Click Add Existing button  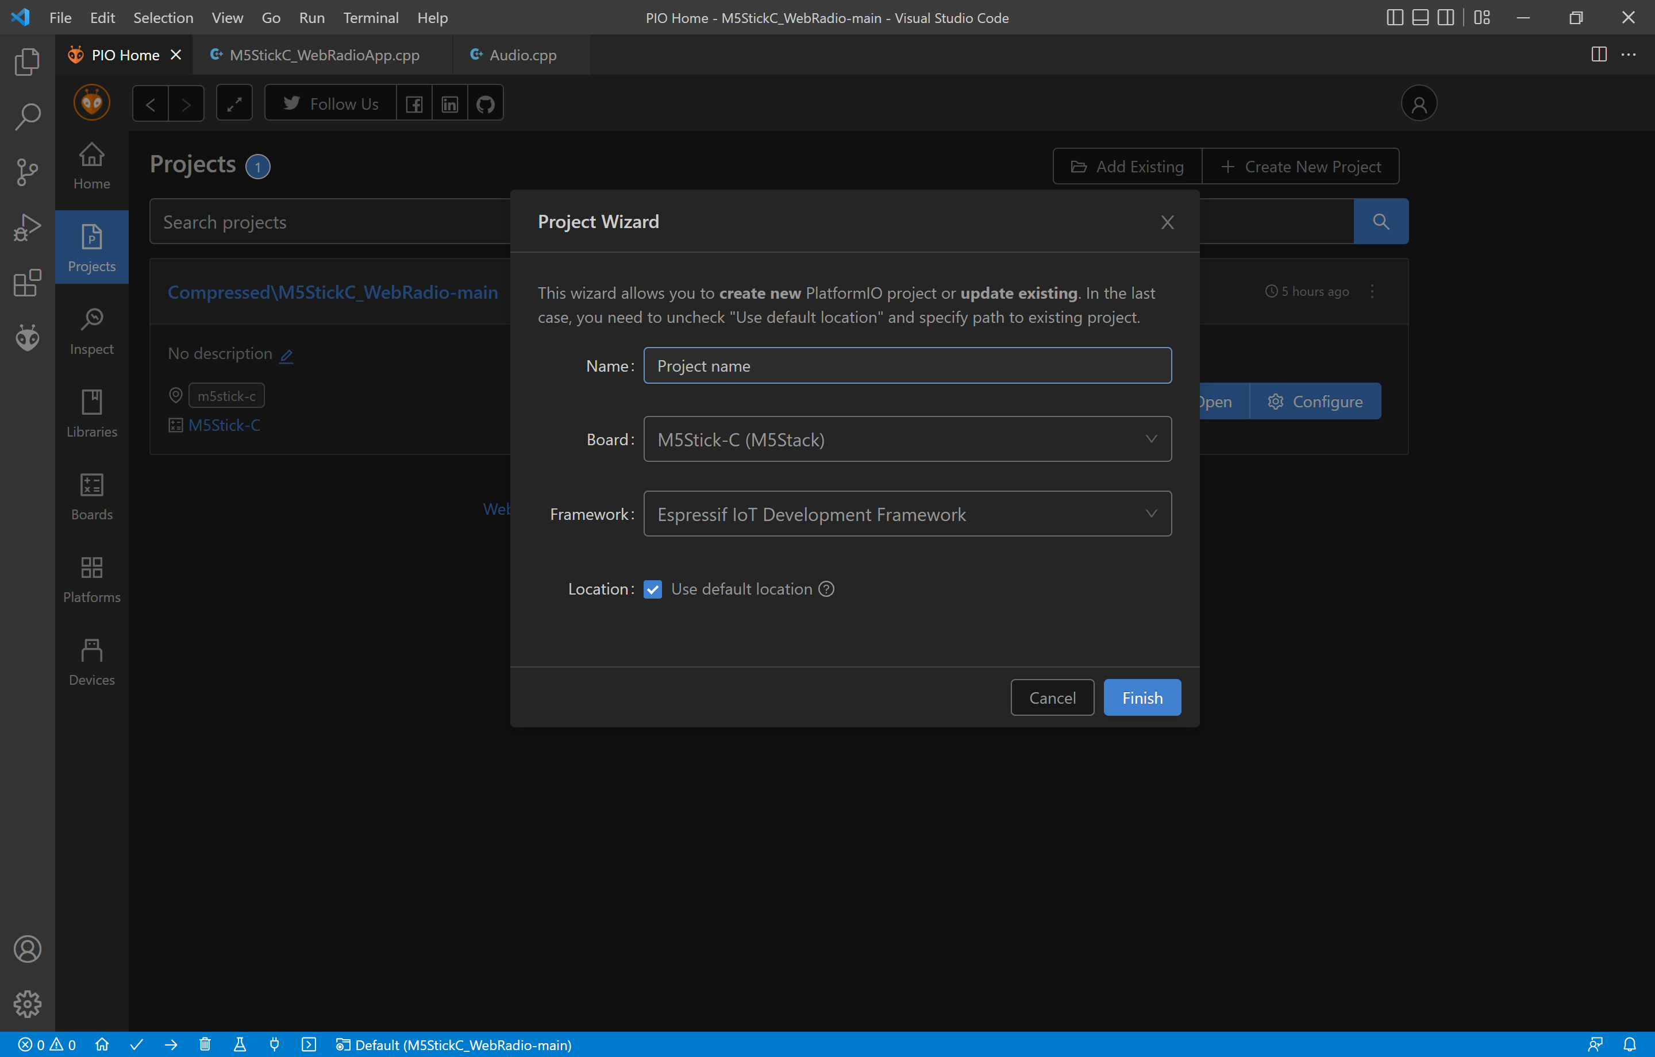coord(1127,167)
